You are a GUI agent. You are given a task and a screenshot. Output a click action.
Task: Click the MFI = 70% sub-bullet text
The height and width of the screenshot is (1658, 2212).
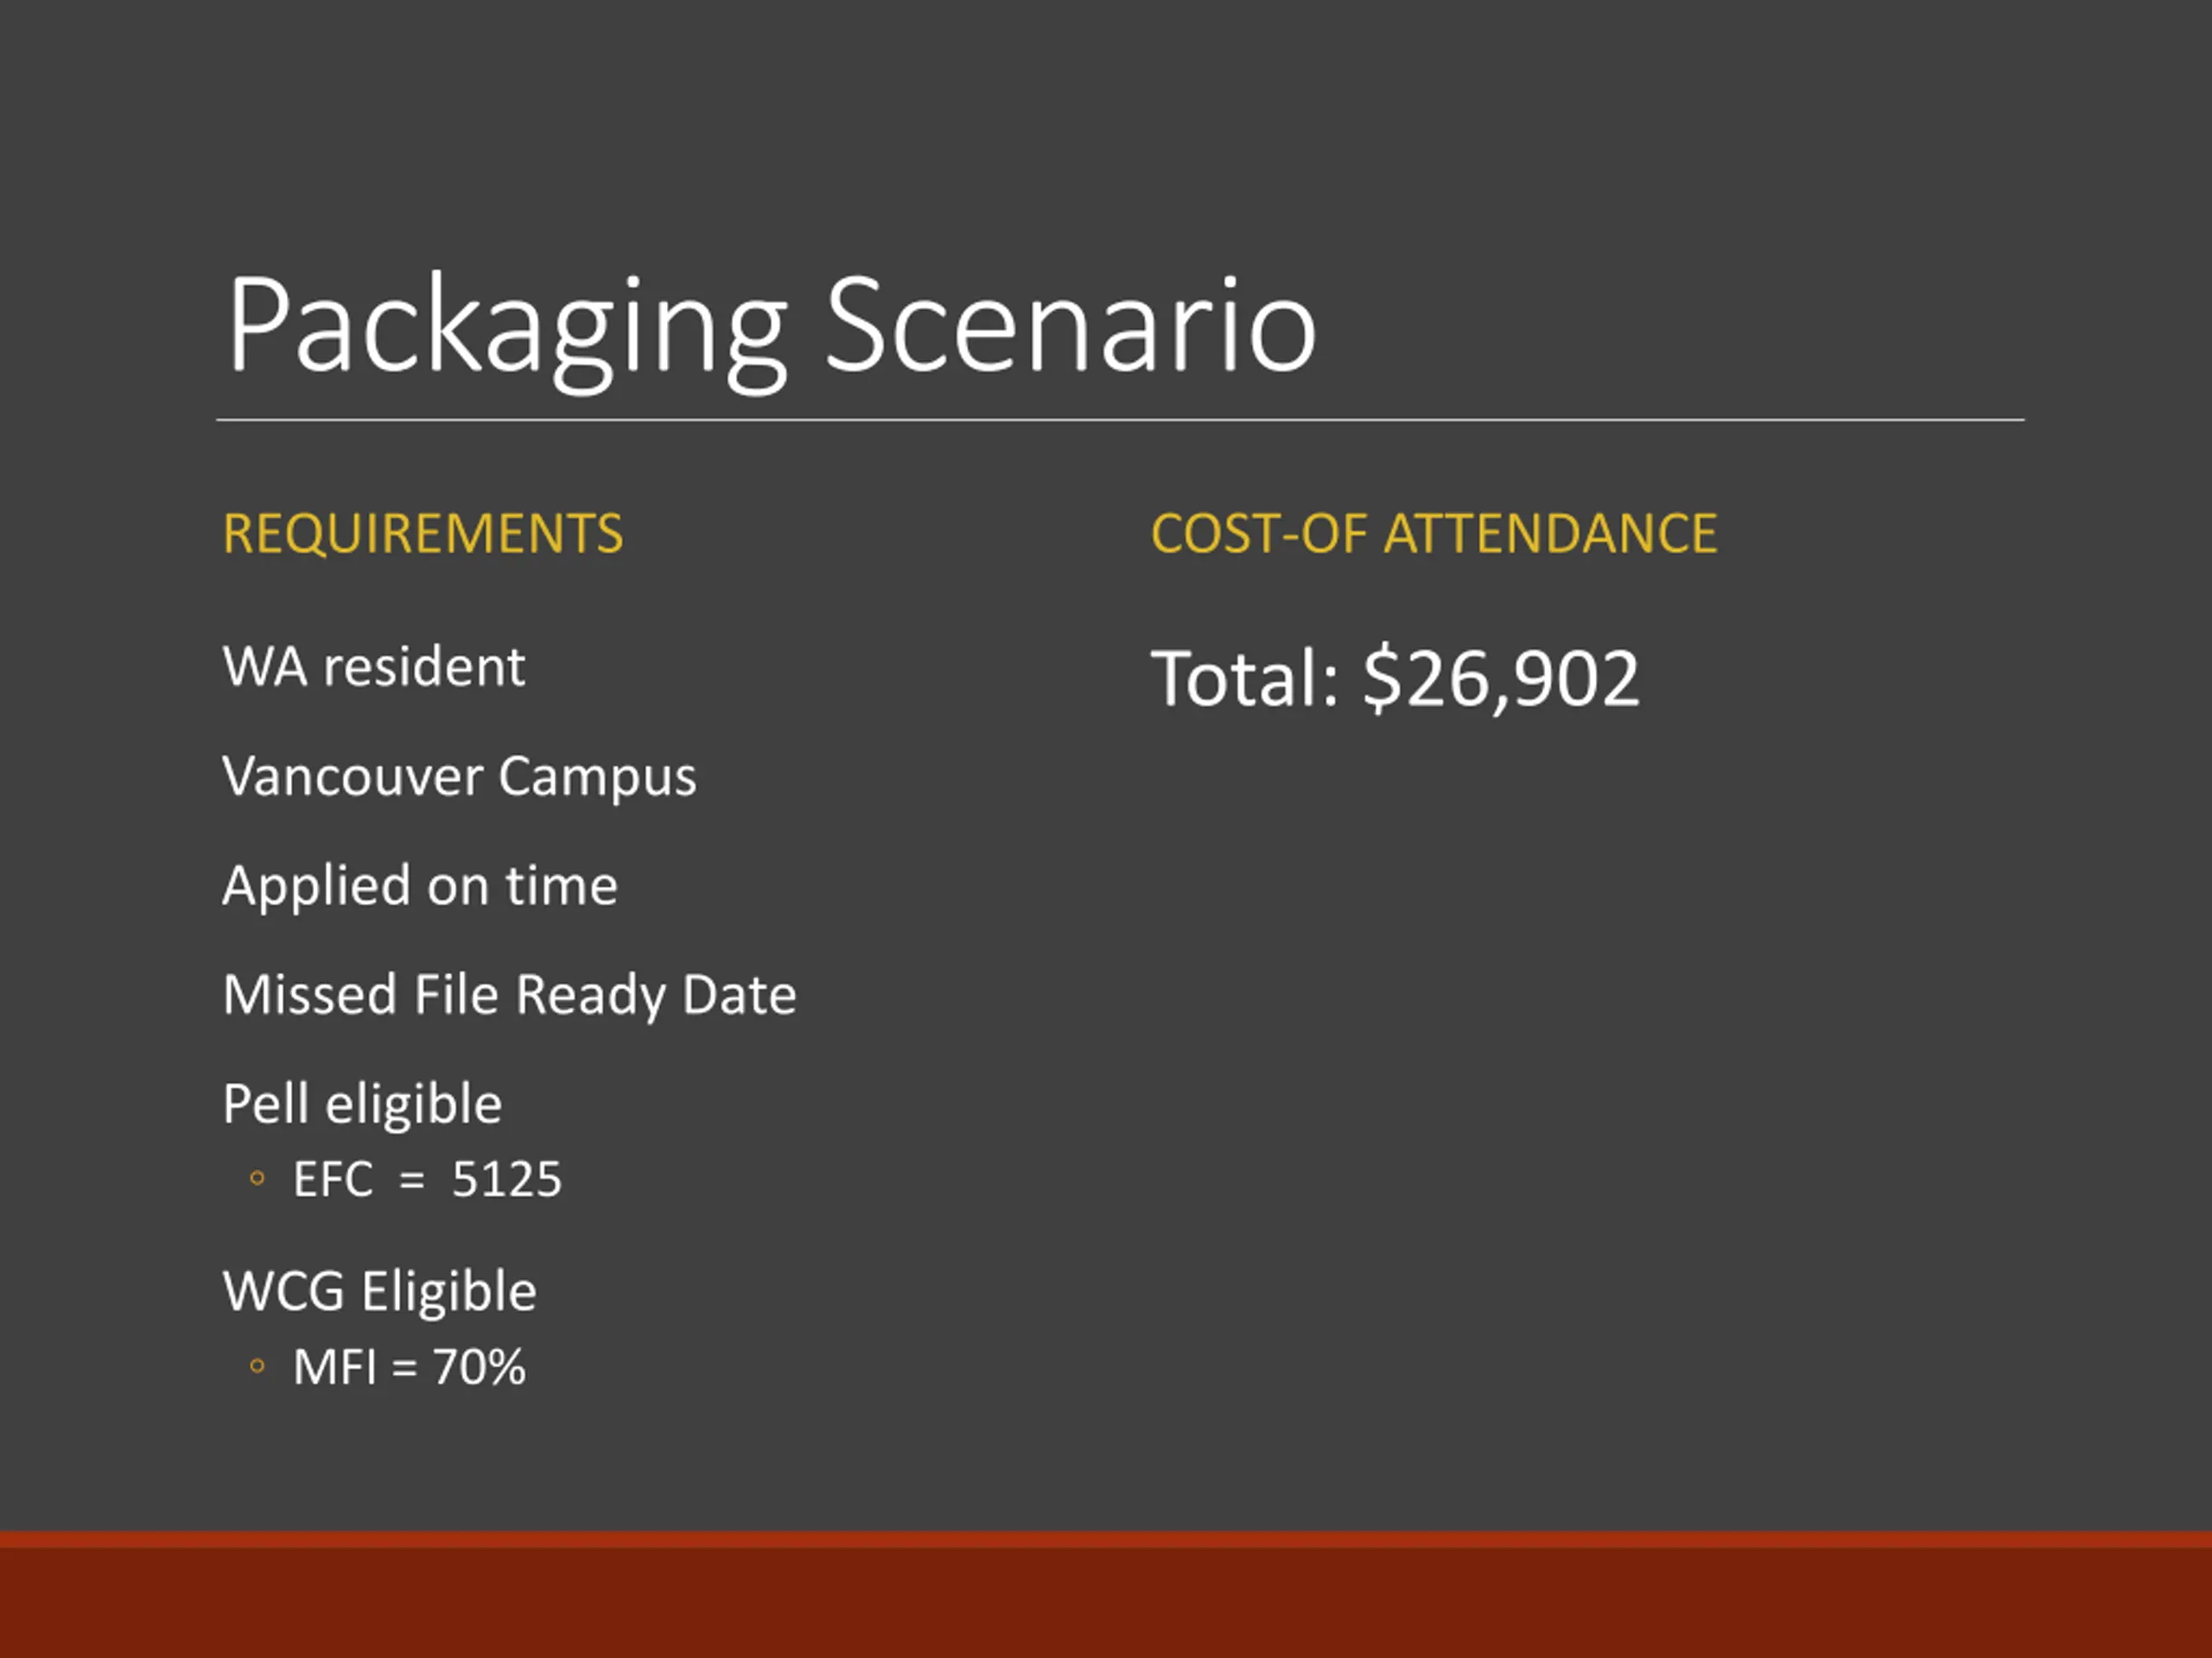[x=409, y=1367]
